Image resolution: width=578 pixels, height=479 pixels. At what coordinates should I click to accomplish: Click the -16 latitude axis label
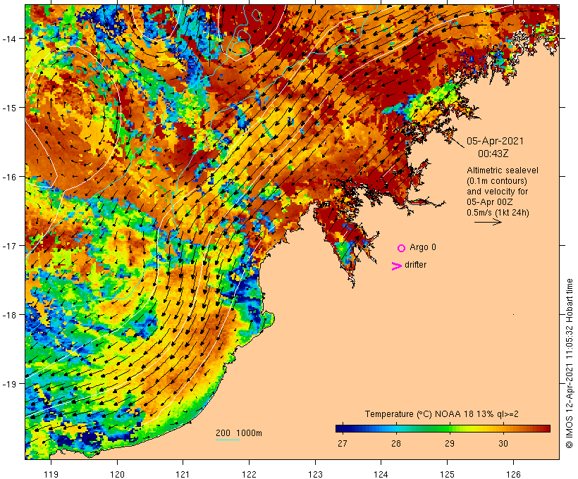(8, 177)
